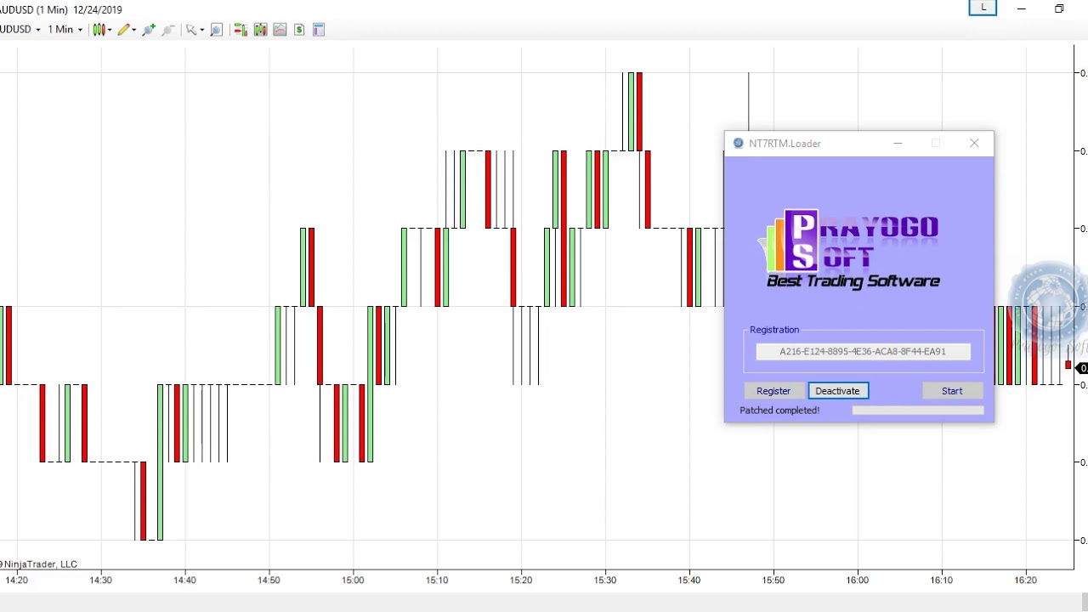Click the 16:00 time axis label
Image resolution: width=1088 pixels, height=612 pixels.
[x=857, y=580]
